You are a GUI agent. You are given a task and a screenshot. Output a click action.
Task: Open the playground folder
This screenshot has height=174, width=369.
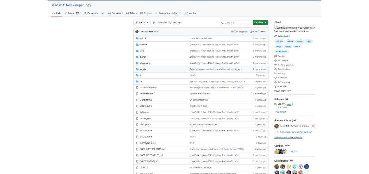click(145, 63)
